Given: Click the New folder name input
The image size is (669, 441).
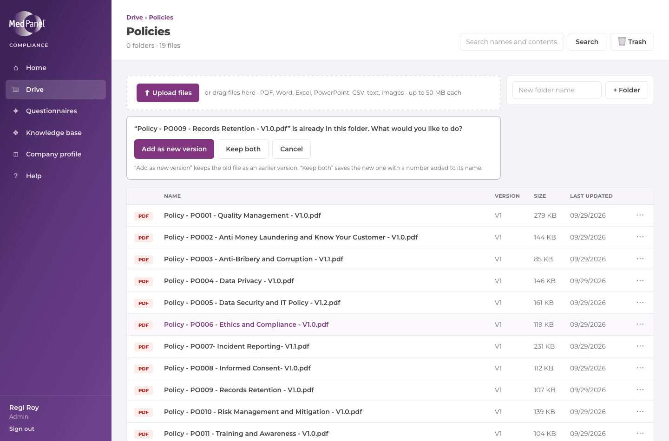Looking at the screenshot, I should point(557,90).
